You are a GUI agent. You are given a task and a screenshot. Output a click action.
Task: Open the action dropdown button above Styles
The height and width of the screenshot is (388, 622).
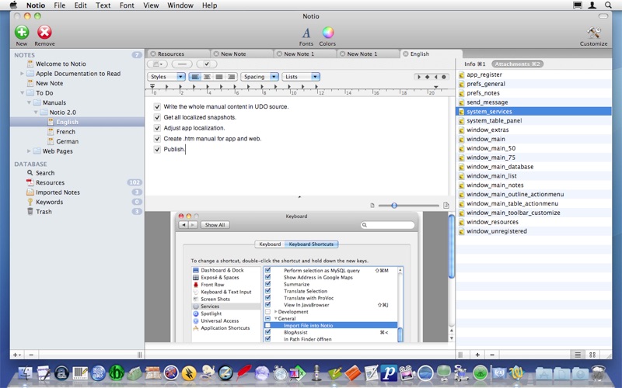click(x=158, y=64)
